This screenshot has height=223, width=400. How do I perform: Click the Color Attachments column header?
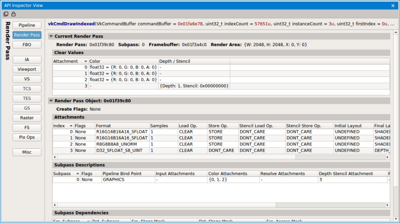tap(233, 173)
